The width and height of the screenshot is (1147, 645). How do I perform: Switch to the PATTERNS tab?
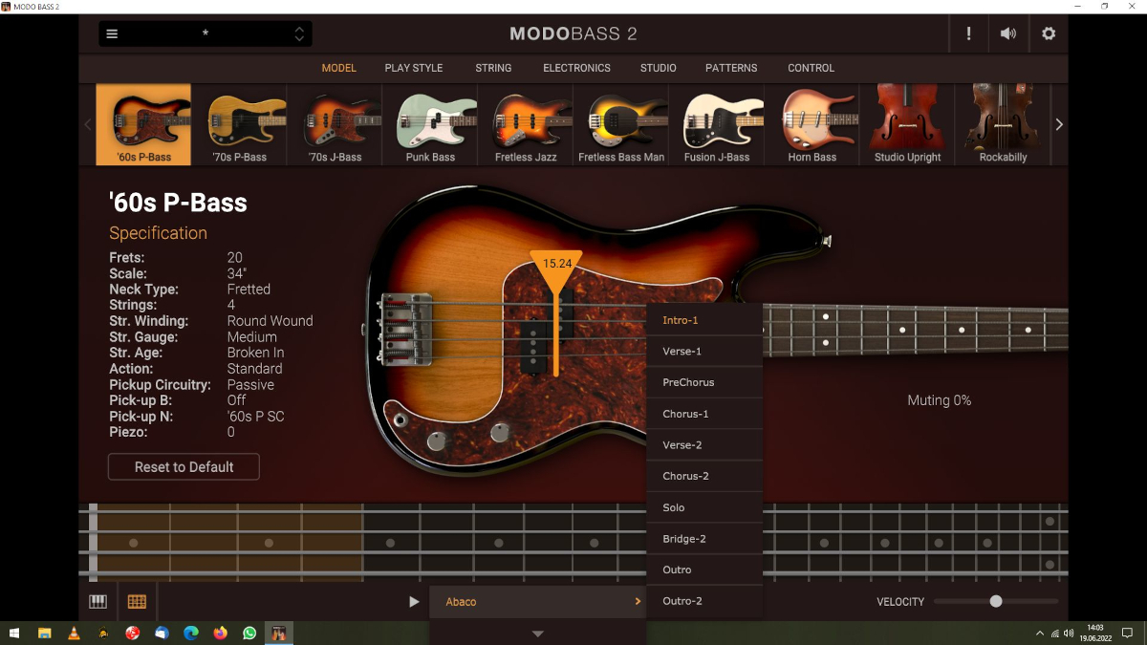click(x=731, y=68)
